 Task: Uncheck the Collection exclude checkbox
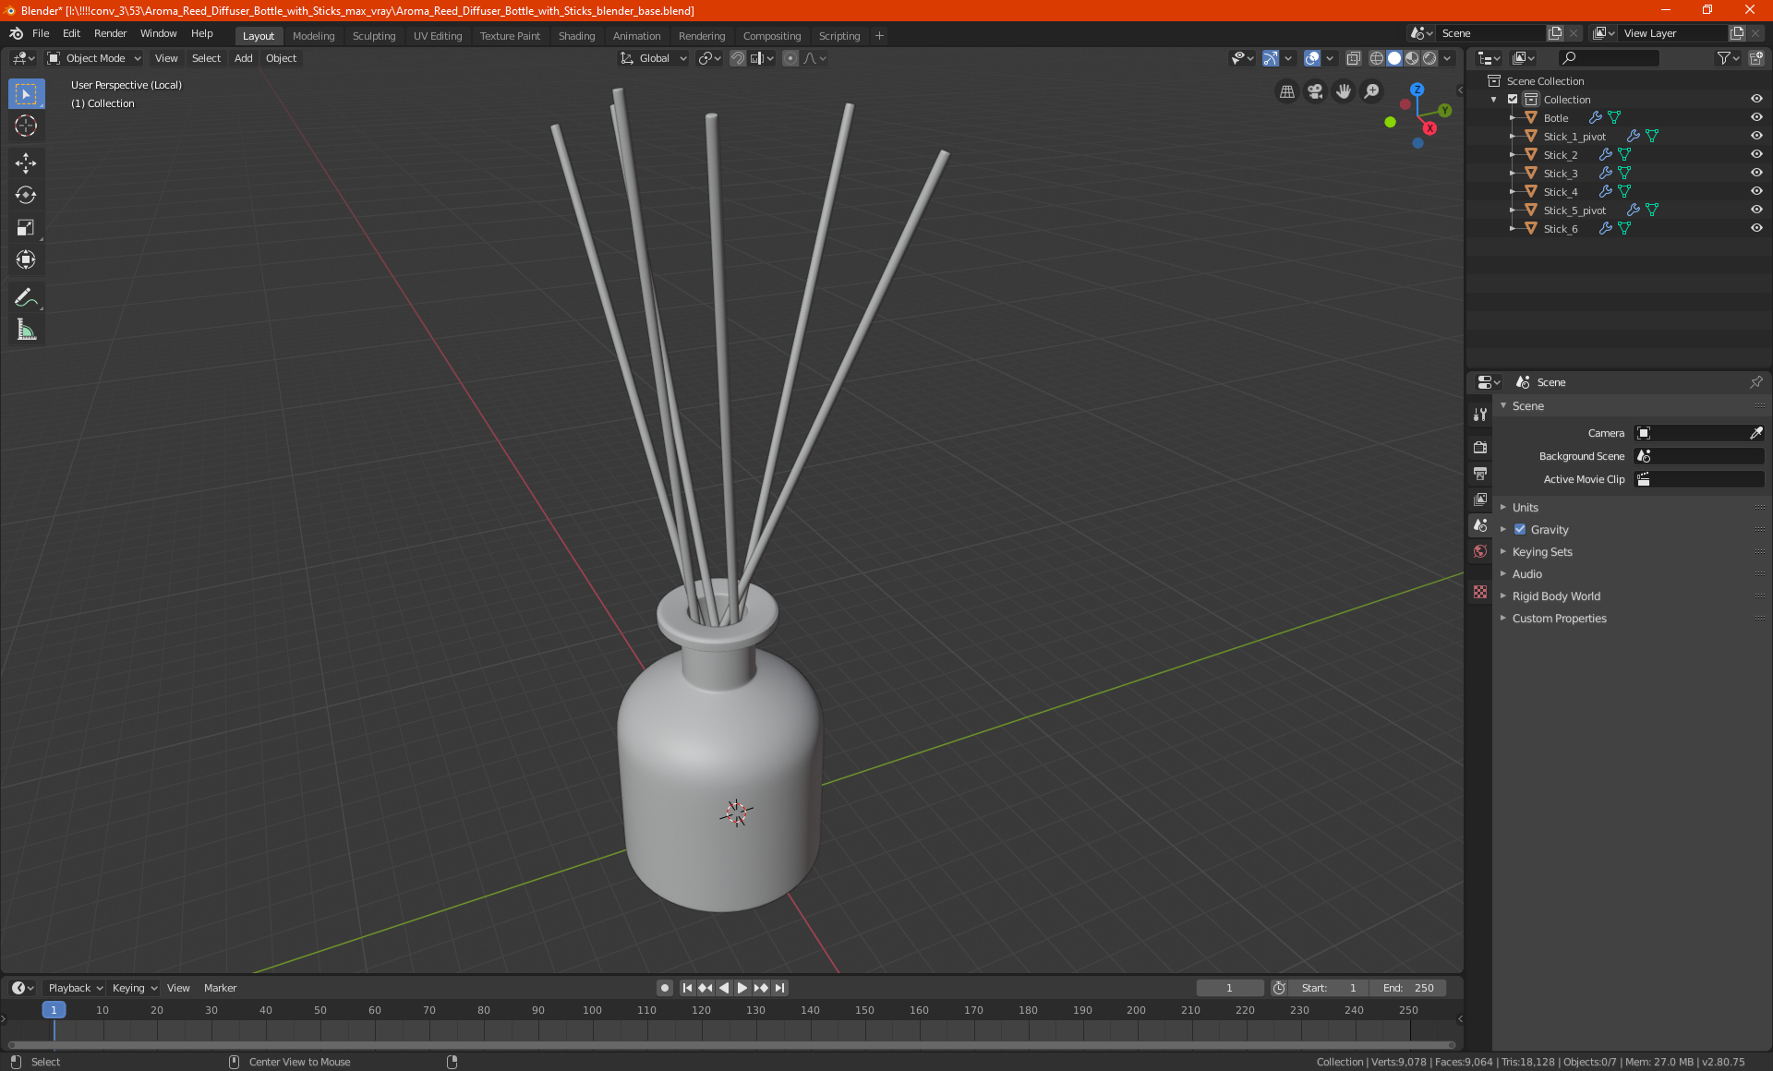pos(1513,100)
